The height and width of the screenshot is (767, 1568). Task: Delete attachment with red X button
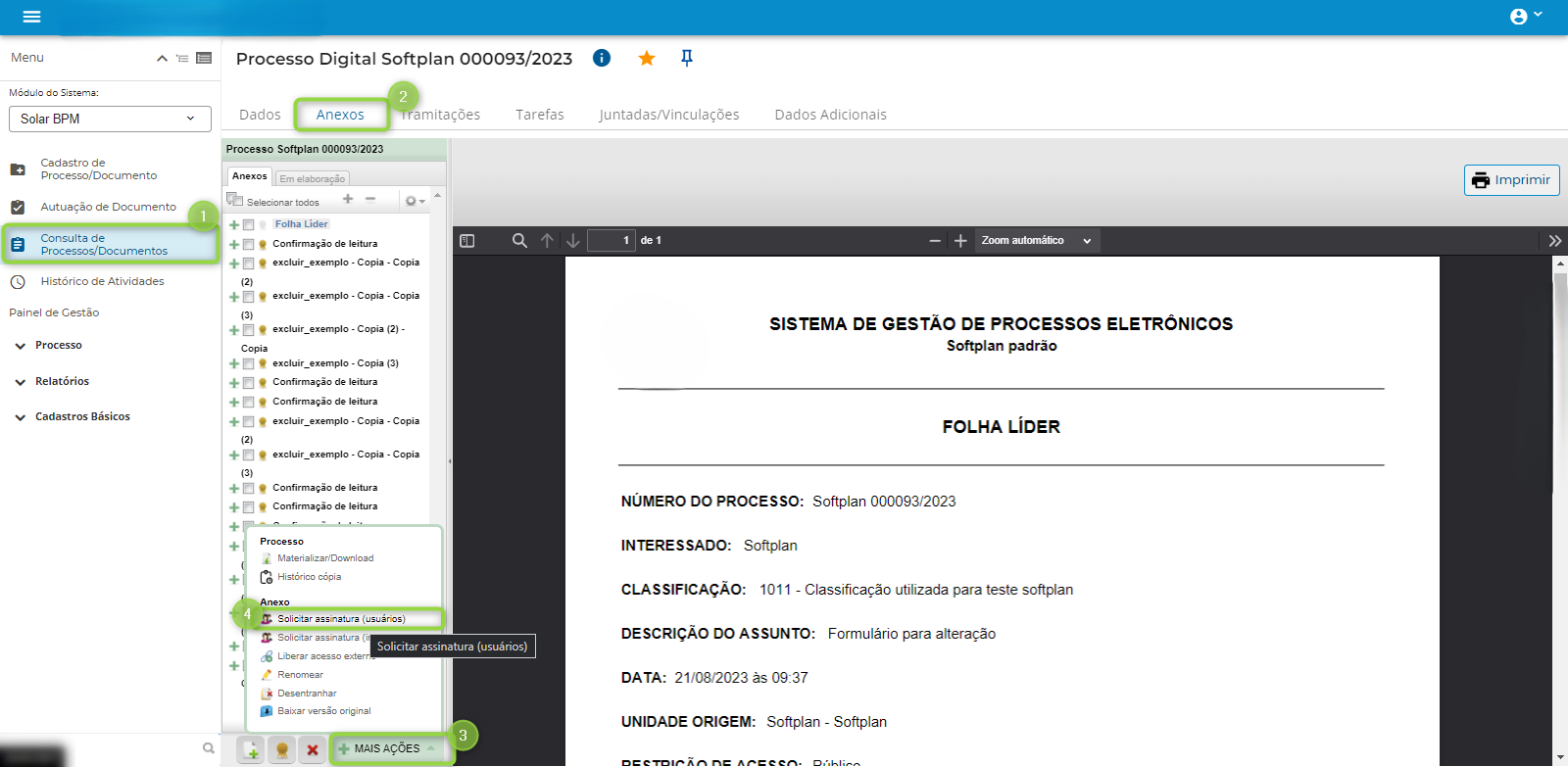click(313, 749)
